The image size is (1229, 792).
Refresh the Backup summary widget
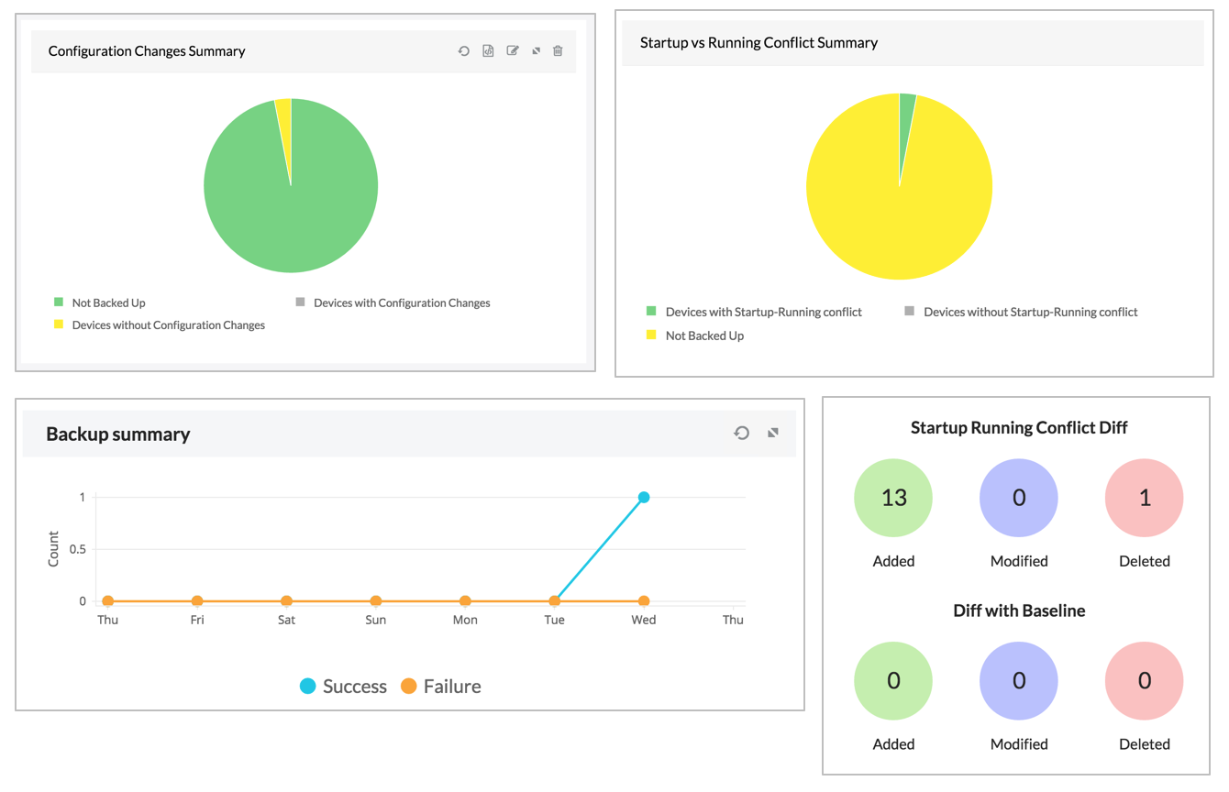coord(742,433)
